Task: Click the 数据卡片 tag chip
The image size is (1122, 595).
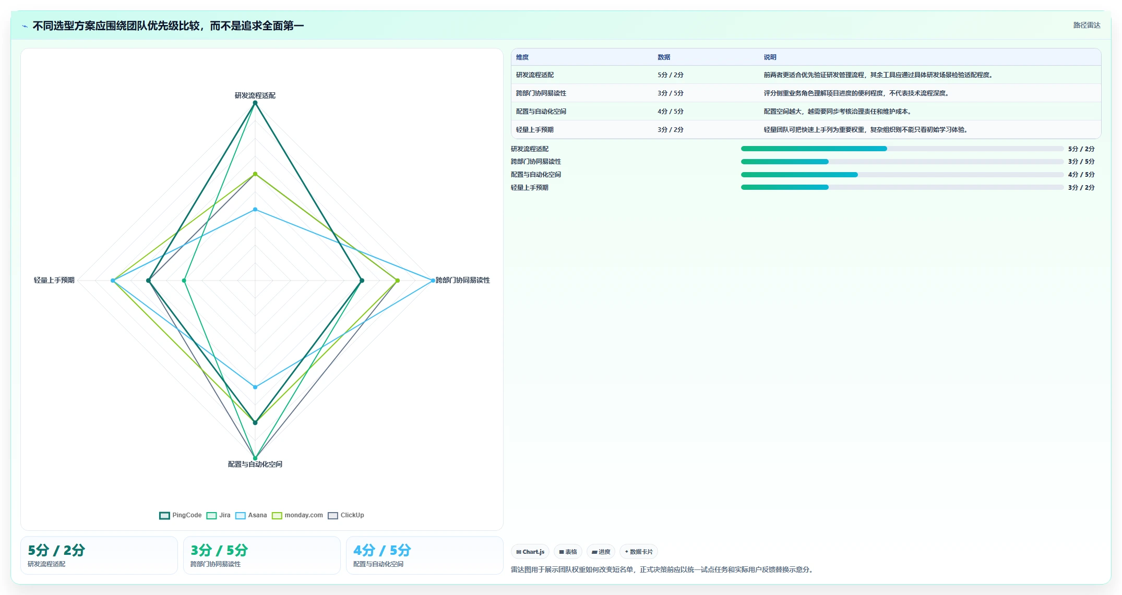Action: click(638, 552)
